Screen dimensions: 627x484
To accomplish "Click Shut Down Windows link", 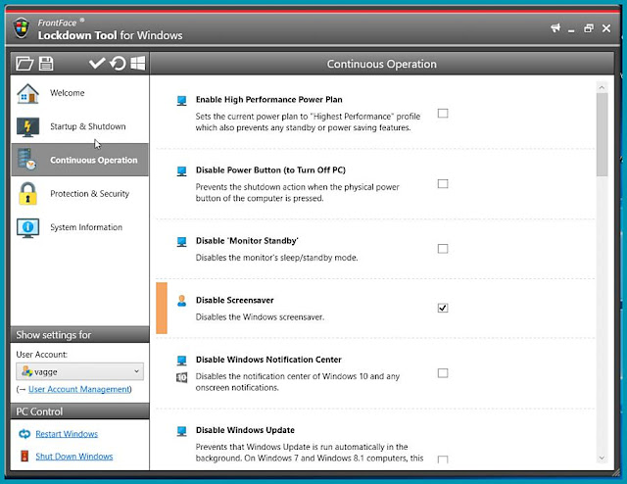I will [x=74, y=457].
